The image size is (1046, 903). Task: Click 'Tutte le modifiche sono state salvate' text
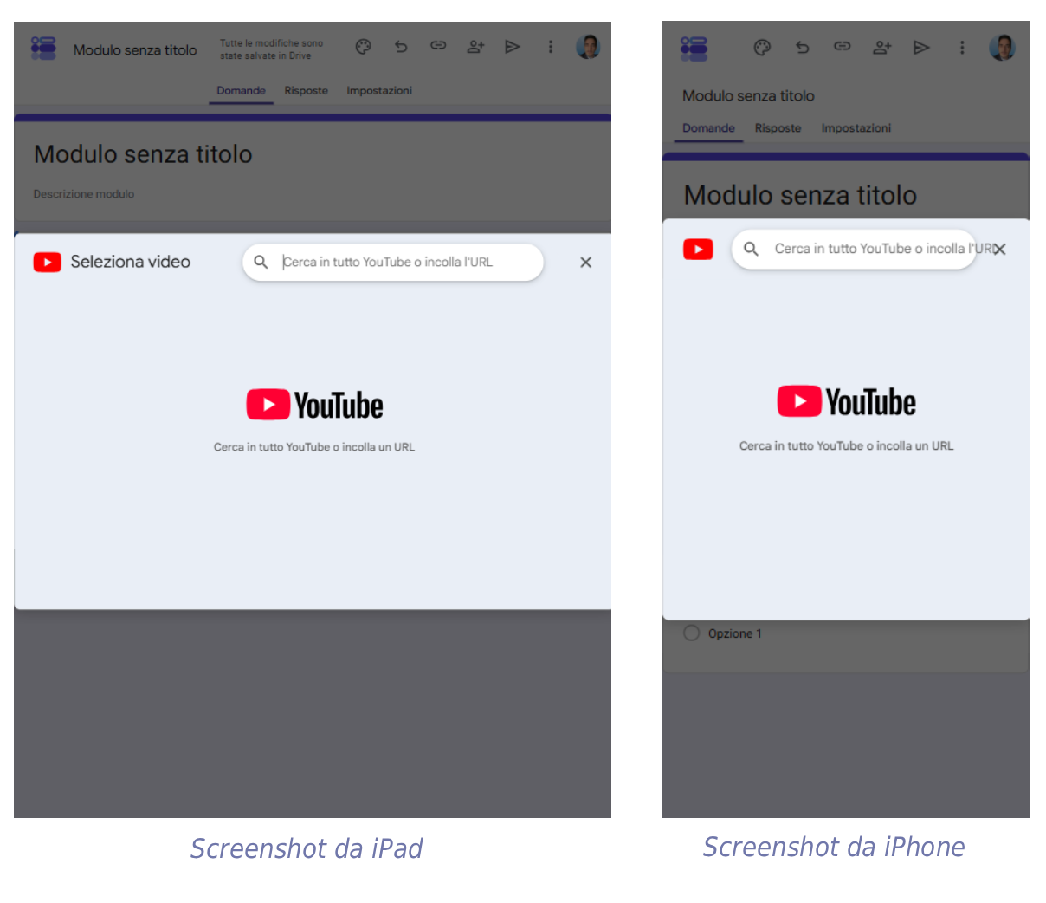click(271, 49)
